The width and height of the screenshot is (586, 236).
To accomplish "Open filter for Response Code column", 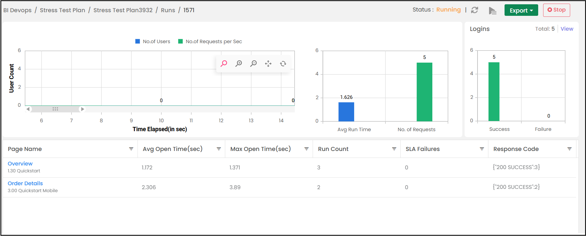I will [x=569, y=149].
